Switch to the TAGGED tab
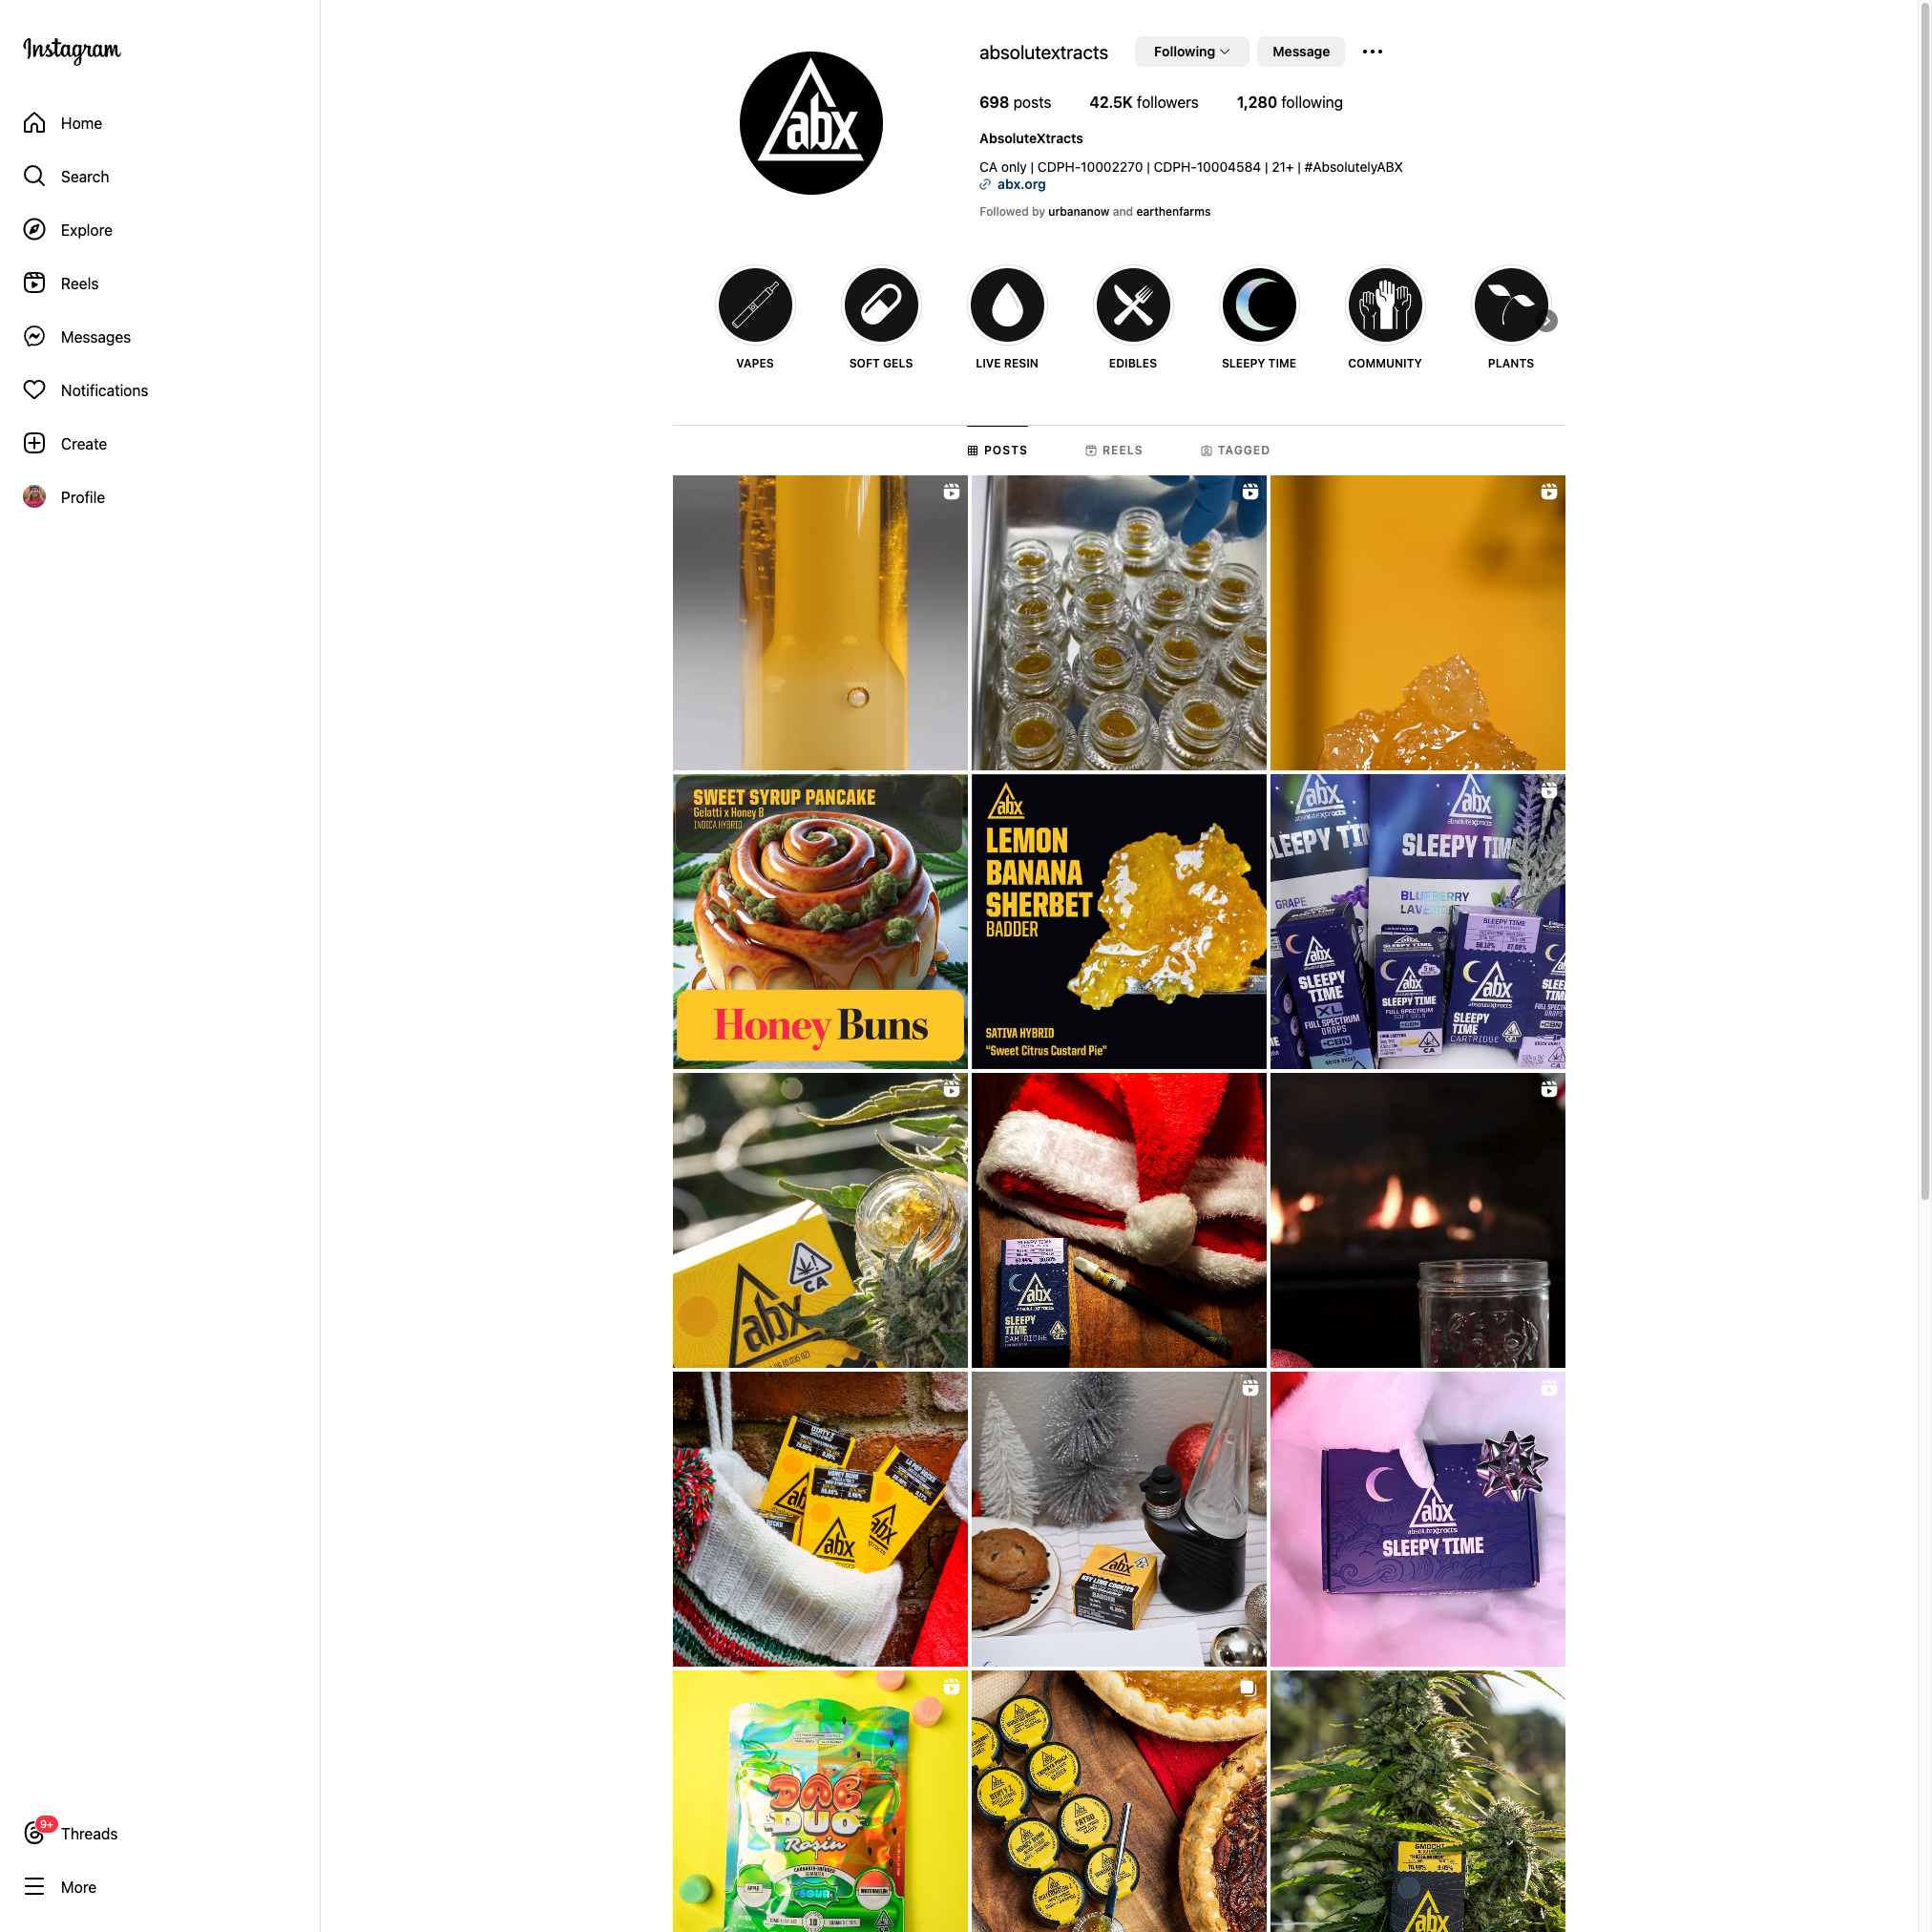This screenshot has height=1932, width=1932. click(x=1235, y=450)
